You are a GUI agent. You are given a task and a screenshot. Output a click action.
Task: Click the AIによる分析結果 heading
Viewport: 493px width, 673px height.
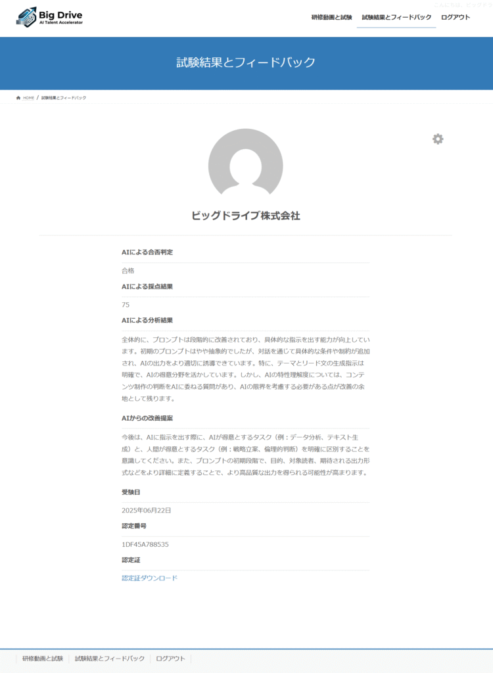click(x=147, y=320)
